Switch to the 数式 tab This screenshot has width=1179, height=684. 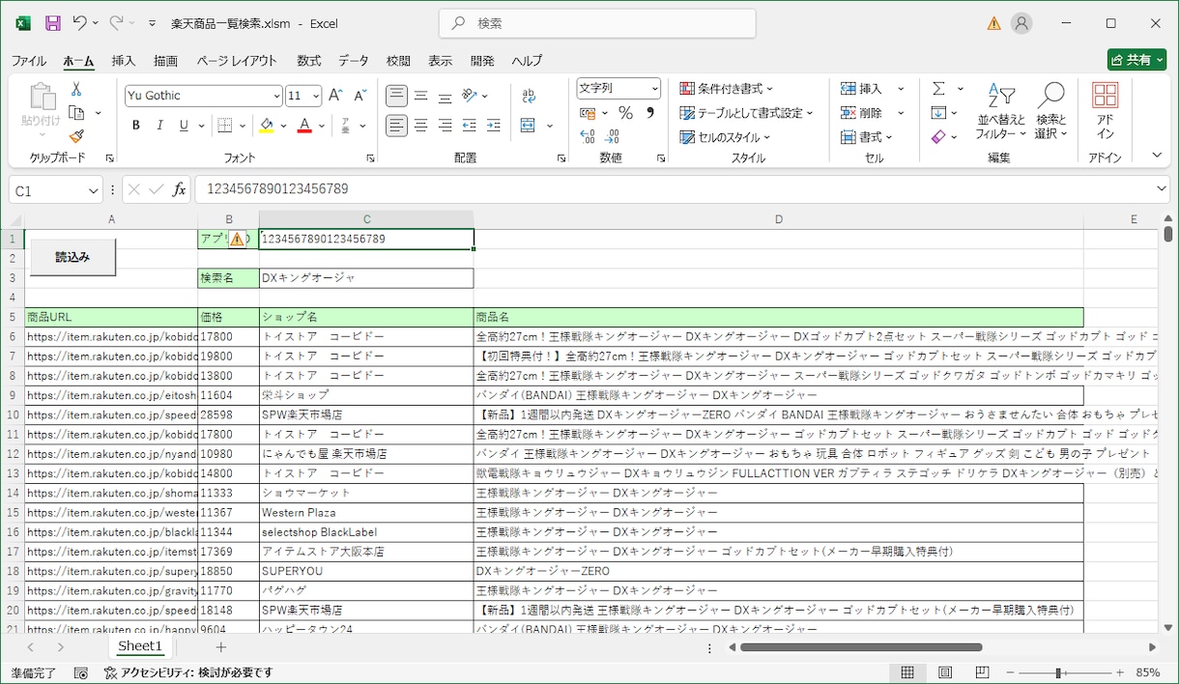309,61
